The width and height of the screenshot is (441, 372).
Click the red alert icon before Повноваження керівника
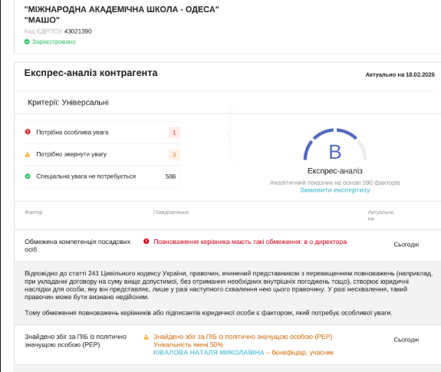pyautogui.click(x=146, y=242)
